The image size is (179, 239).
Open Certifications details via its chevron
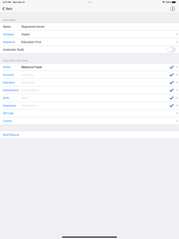pyautogui.click(x=177, y=90)
